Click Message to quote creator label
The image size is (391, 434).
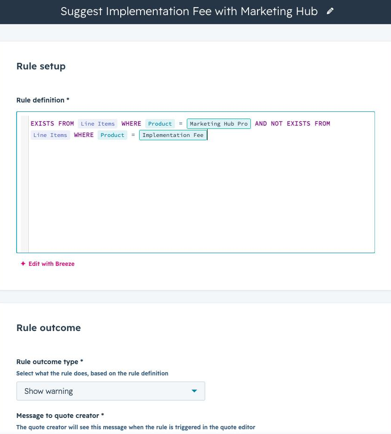click(x=60, y=416)
